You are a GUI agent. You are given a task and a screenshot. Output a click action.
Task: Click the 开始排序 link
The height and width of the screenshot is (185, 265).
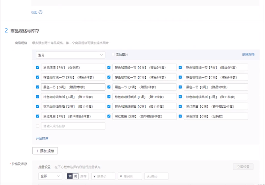[42, 138]
